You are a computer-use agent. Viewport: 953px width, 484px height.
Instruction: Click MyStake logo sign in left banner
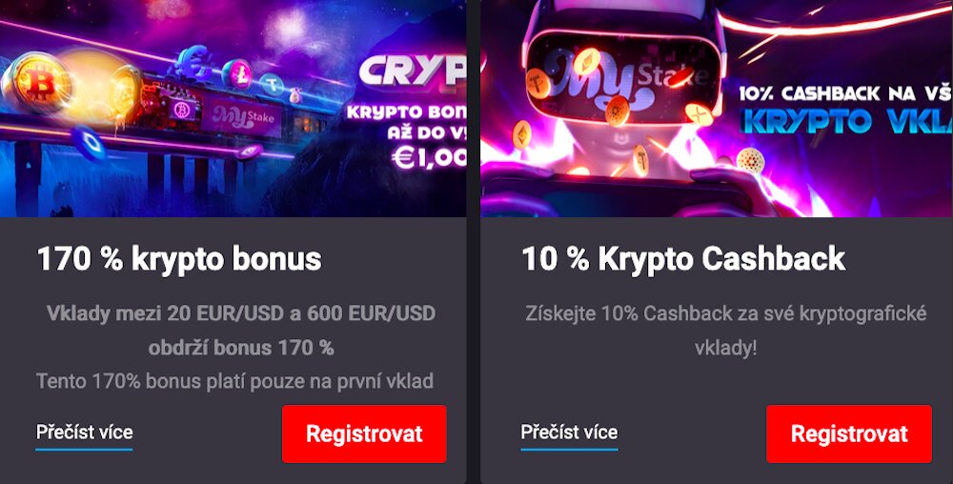(242, 118)
